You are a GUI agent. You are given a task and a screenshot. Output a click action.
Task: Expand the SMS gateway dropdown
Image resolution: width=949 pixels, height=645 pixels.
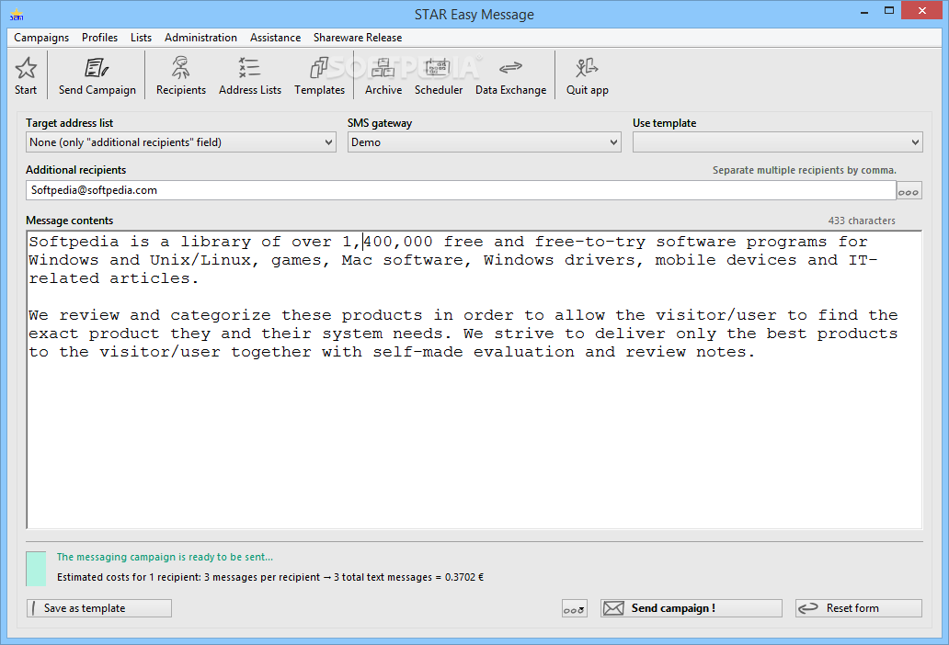[613, 142]
